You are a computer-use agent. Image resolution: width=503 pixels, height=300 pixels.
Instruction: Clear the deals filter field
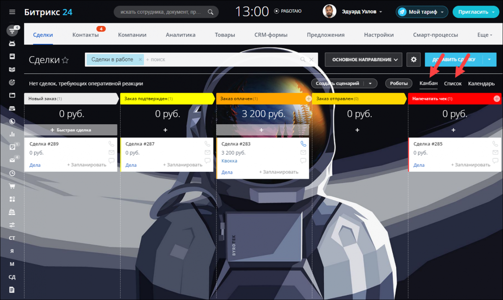pyautogui.click(x=311, y=59)
